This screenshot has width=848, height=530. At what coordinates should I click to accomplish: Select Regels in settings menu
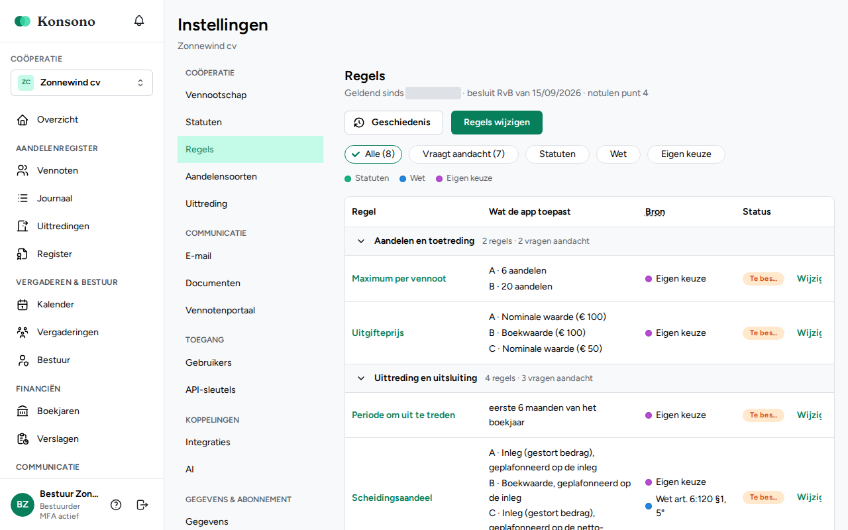click(250, 150)
